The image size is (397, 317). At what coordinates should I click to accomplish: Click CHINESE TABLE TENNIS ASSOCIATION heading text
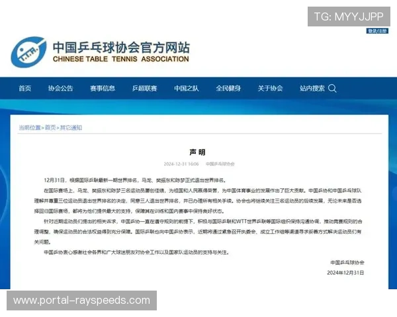[121, 59]
